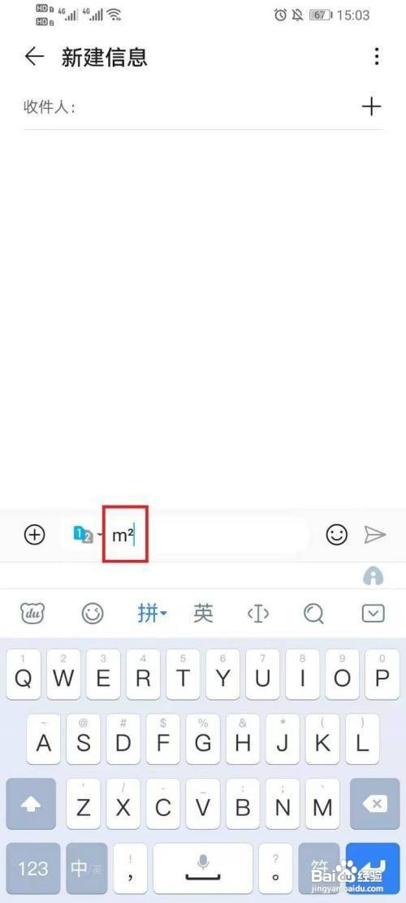This screenshot has width=406, height=903.
Task: Collapse keyboard with the down chevron
Action: (374, 614)
